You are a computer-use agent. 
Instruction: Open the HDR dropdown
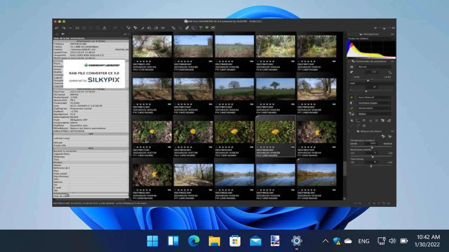point(371,83)
